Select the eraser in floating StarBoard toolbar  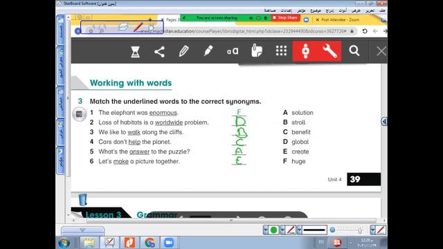click(x=123, y=27)
